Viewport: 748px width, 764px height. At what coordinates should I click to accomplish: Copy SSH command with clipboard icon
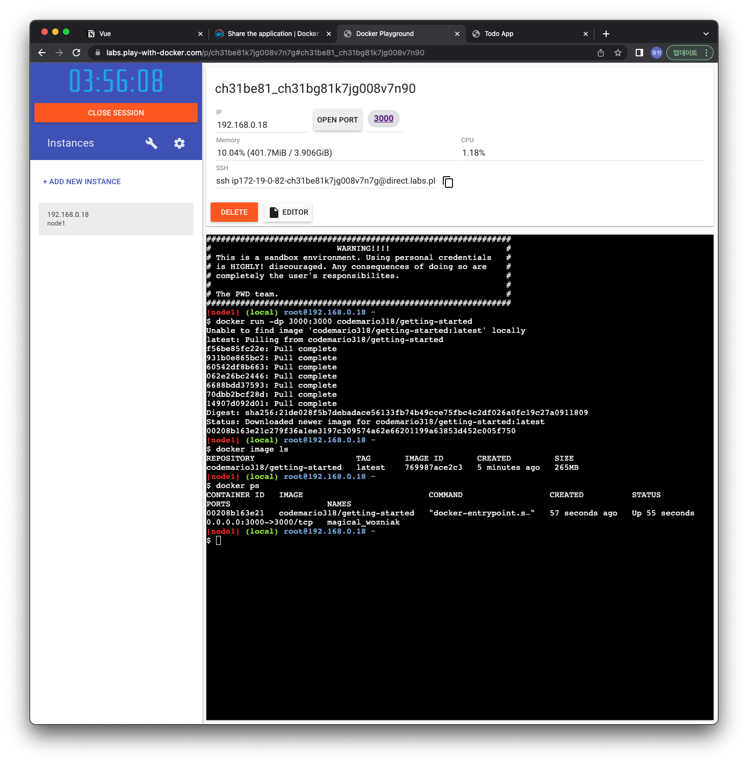pyautogui.click(x=448, y=181)
